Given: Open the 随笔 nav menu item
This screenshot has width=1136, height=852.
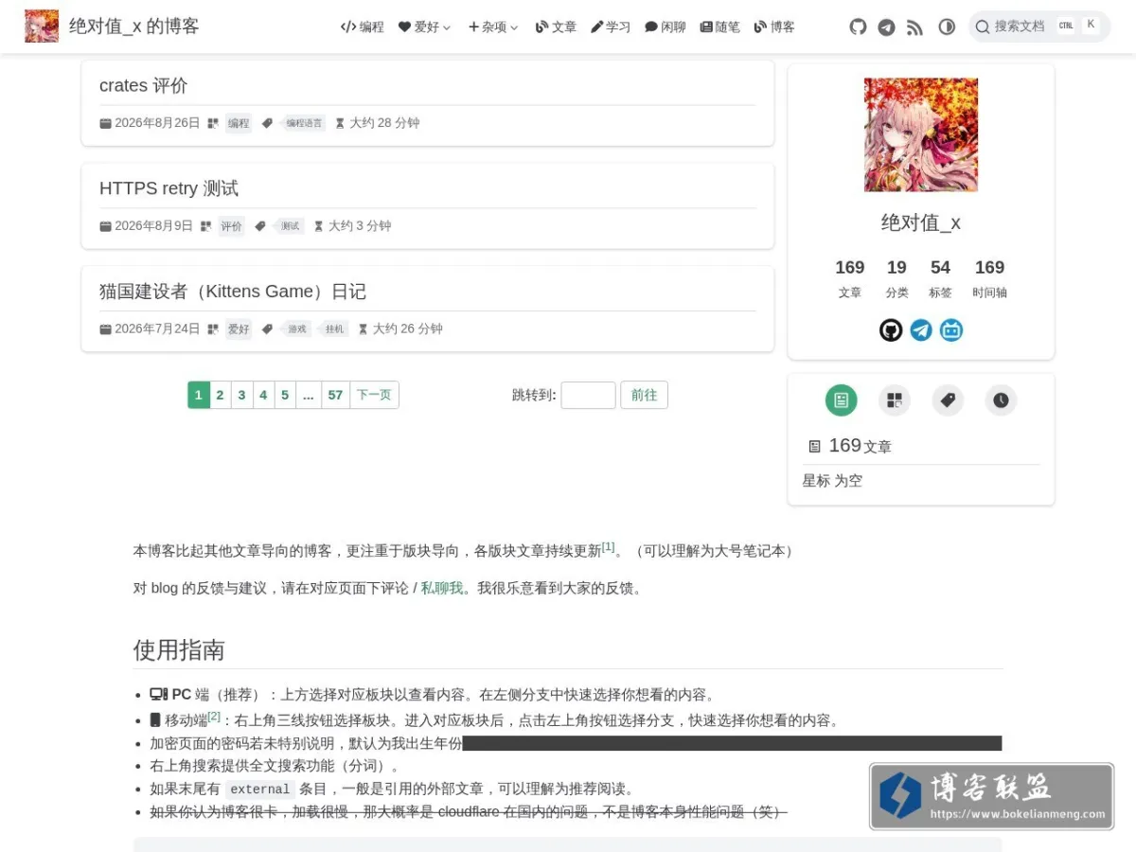Looking at the screenshot, I should 720,27.
